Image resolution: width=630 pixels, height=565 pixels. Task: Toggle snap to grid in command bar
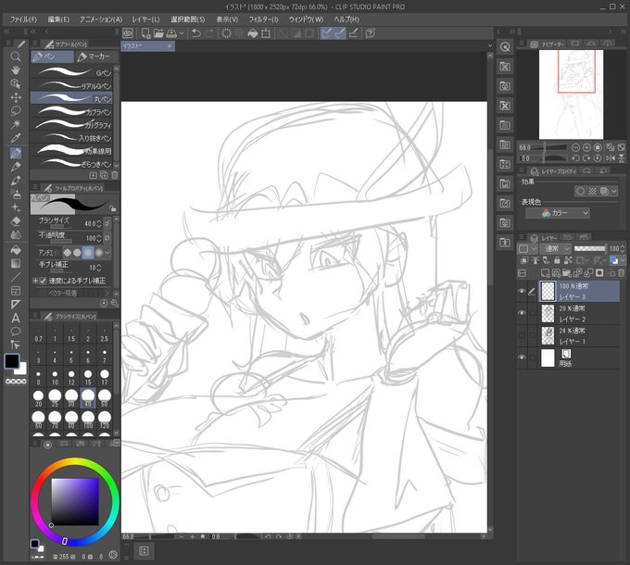pos(353,33)
